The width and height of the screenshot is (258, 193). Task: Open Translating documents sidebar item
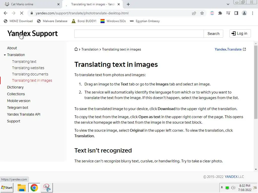[30, 74]
